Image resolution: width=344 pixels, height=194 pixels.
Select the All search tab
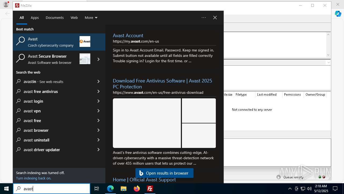(22, 18)
